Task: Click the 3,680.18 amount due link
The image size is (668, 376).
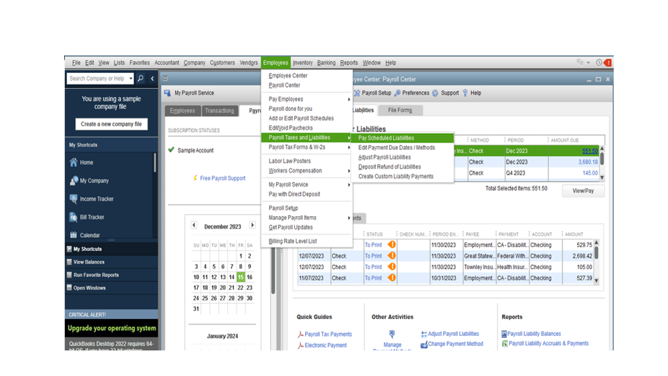Action: 588,162
